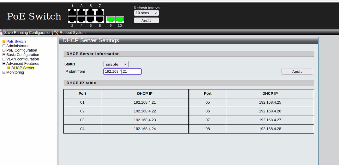The width and height of the screenshot is (339, 165).
Task: Click port 6 icon on switch panel
Action: click(91, 20)
